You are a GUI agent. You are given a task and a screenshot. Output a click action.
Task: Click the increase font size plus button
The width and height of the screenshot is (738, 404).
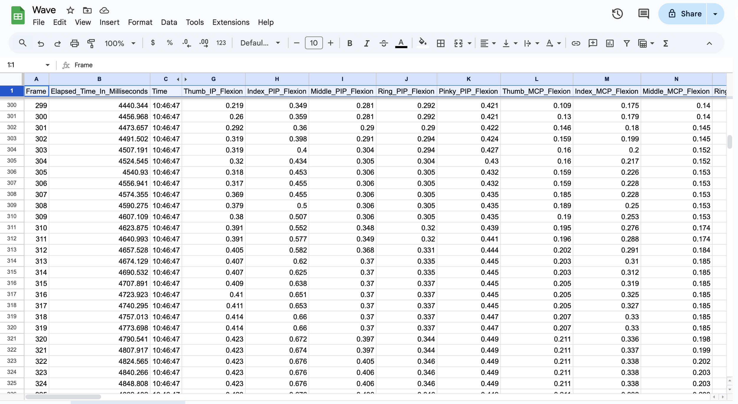[x=331, y=43]
